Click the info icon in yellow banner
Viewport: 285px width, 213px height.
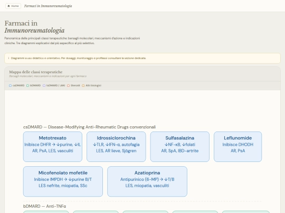click(8, 58)
